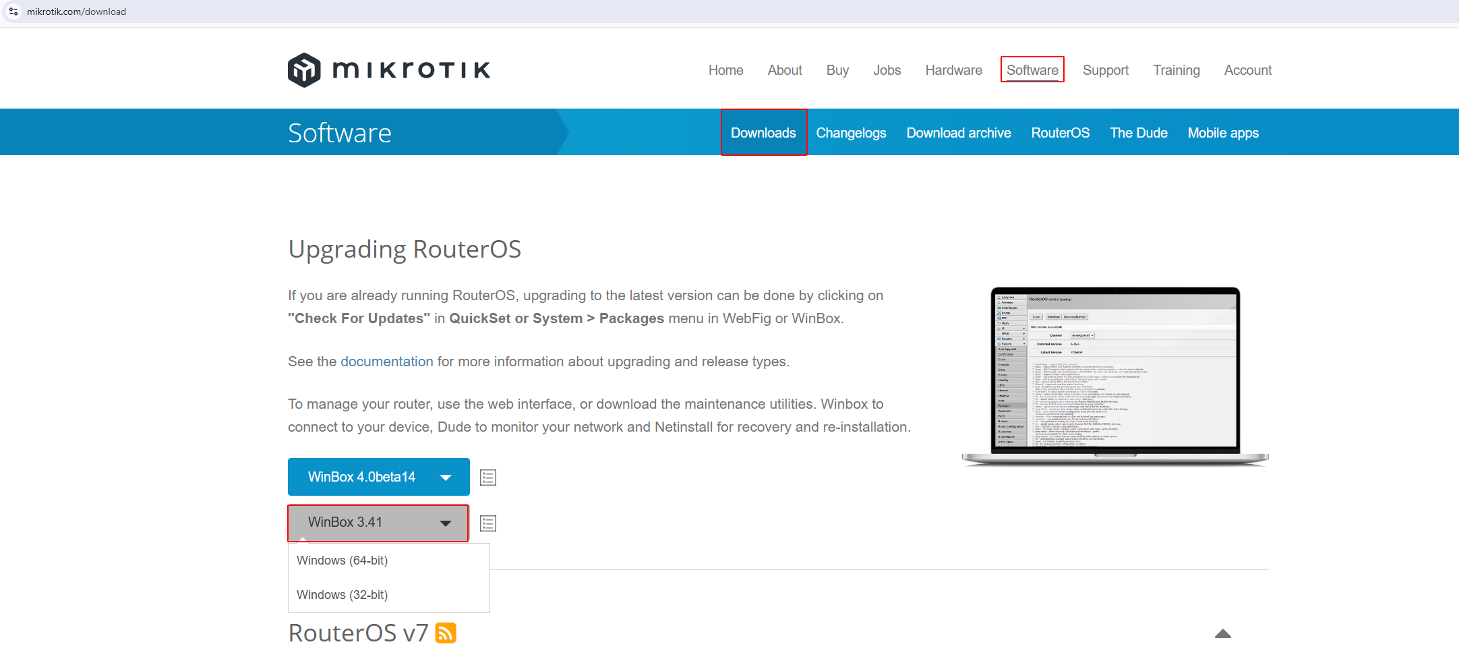1459x661 pixels.
Task: Open the Software nav item
Action: (x=1032, y=69)
